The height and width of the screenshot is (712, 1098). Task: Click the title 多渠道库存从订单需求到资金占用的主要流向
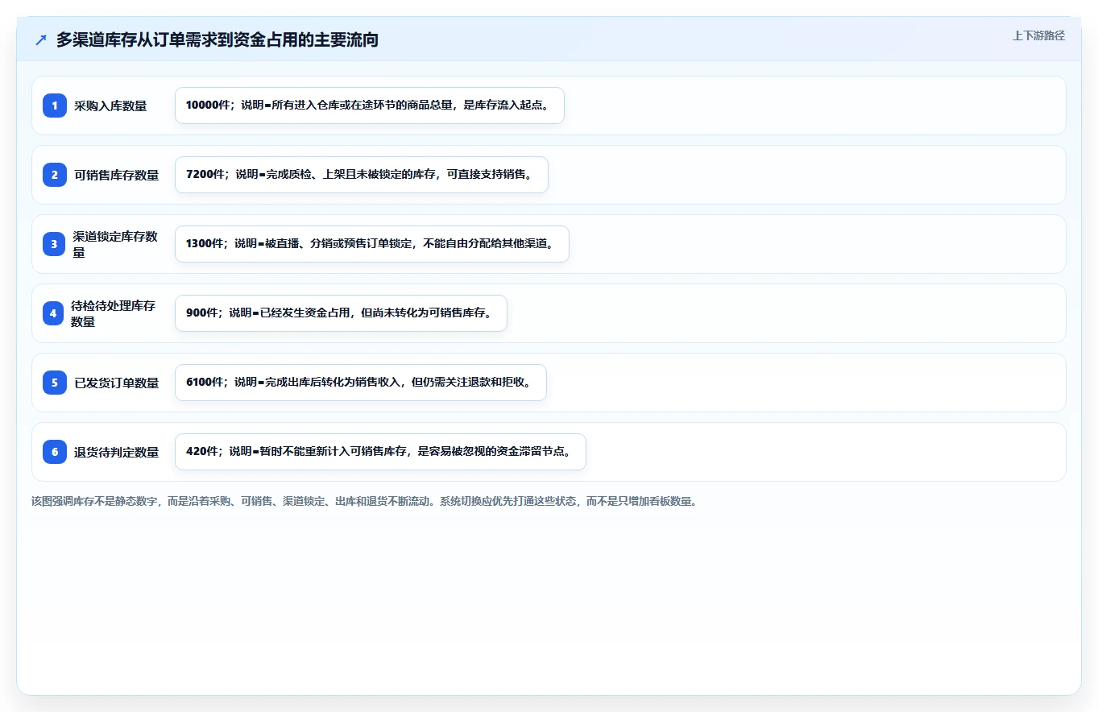[x=218, y=40]
